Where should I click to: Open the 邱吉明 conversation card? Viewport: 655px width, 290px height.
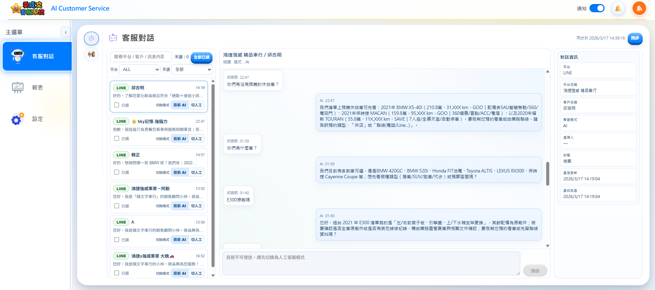(159, 96)
